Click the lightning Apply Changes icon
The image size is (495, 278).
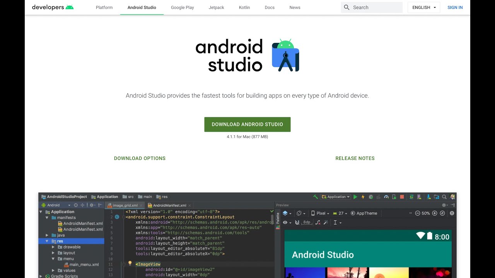pyautogui.click(x=363, y=197)
